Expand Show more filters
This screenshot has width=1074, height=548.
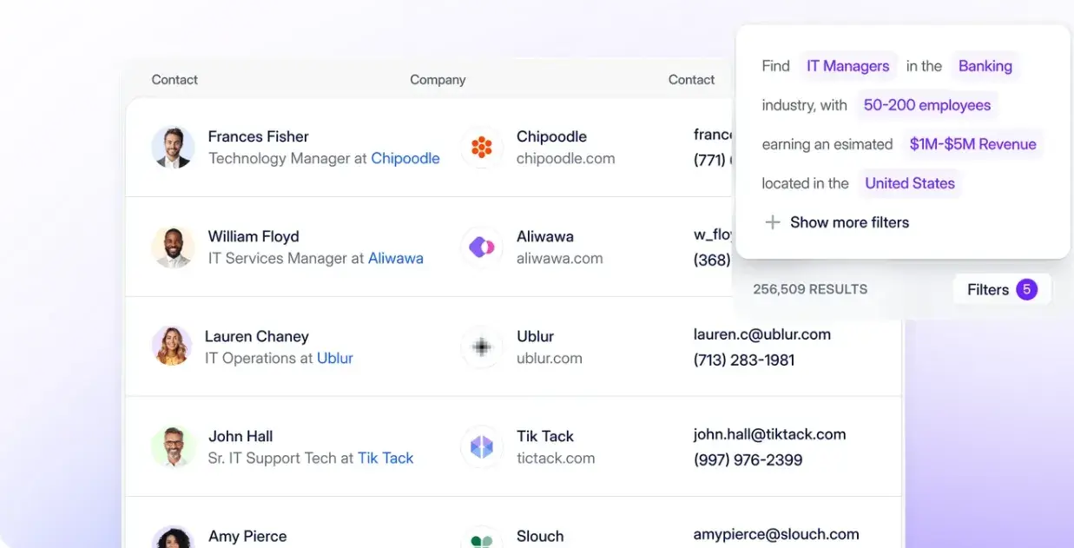(849, 222)
